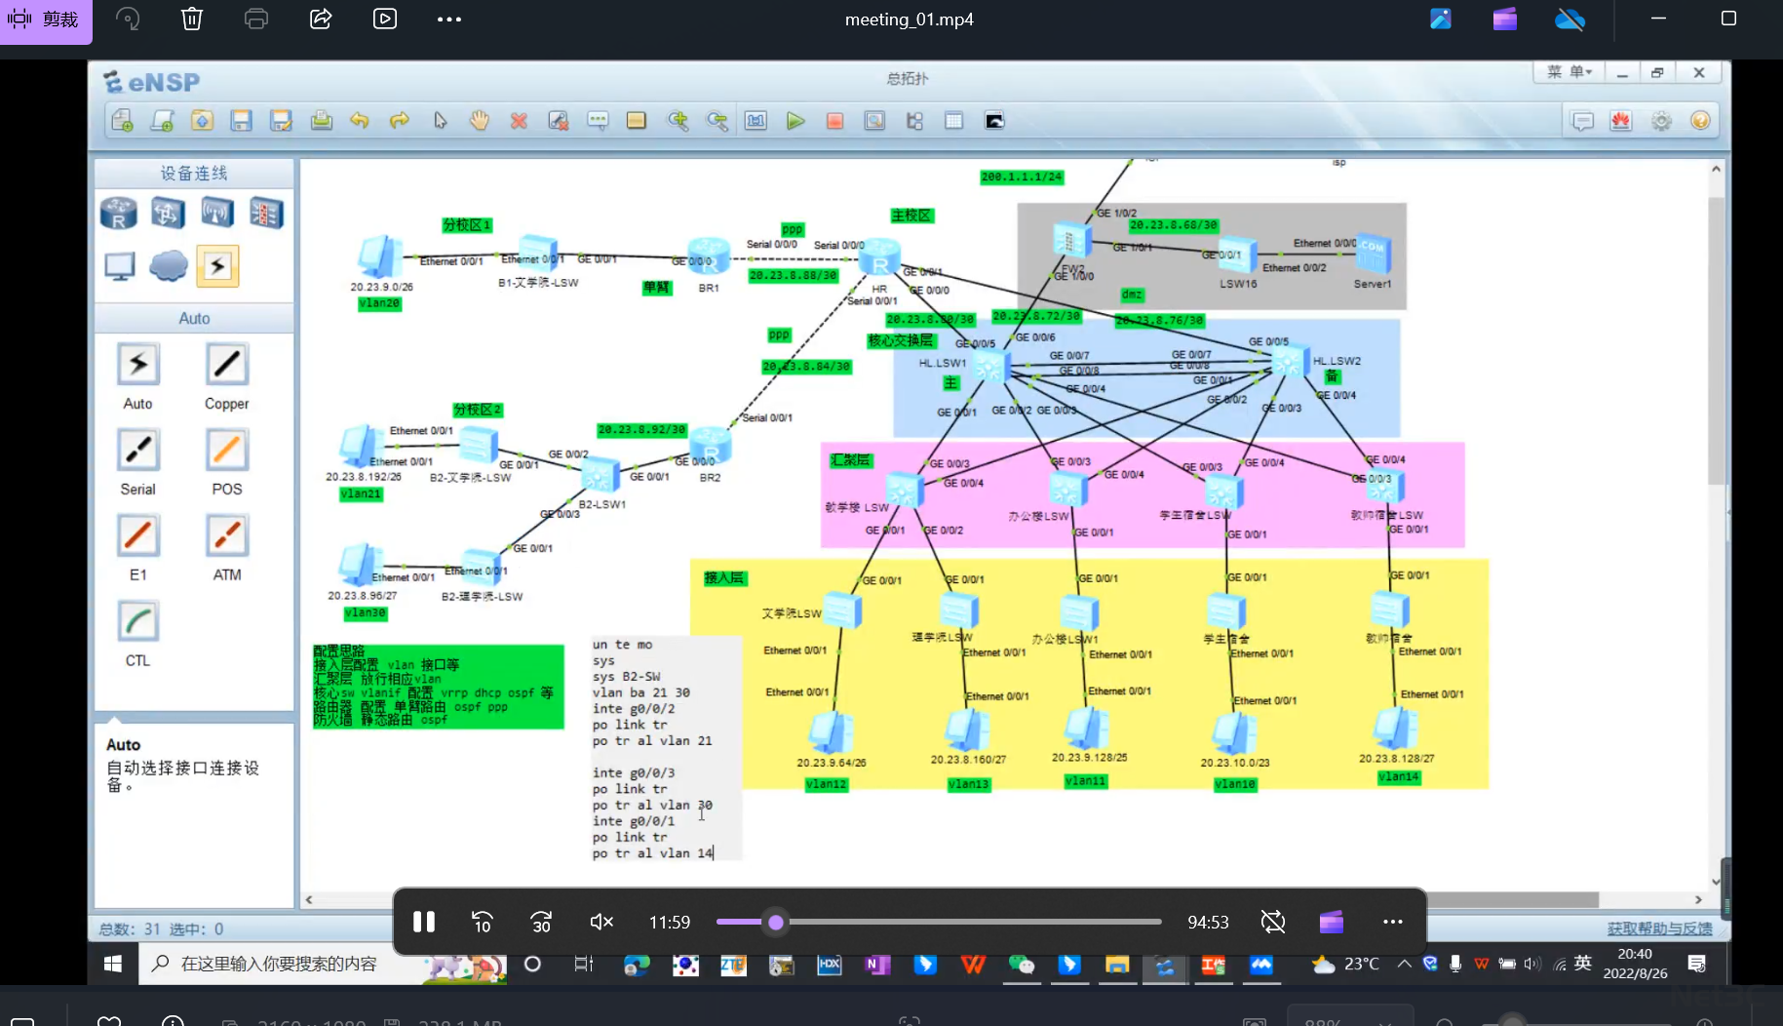1783x1026 pixels.
Task: Unmute the video player audio
Action: tap(601, 922)
